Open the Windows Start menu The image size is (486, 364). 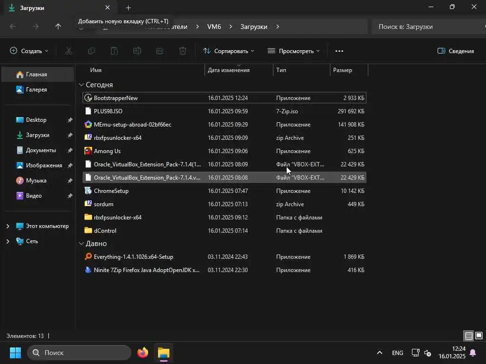[x=15, y=353]
